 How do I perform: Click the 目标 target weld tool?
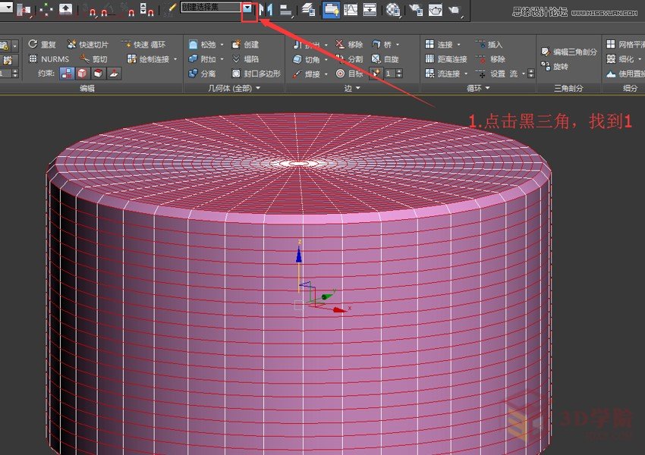point(349,74)
